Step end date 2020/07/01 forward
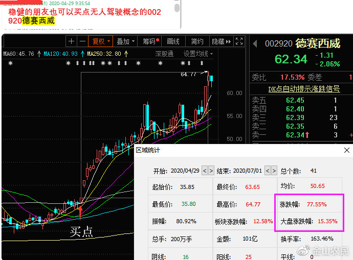Screen dimensions: 353x260 (x=274, y=171)
